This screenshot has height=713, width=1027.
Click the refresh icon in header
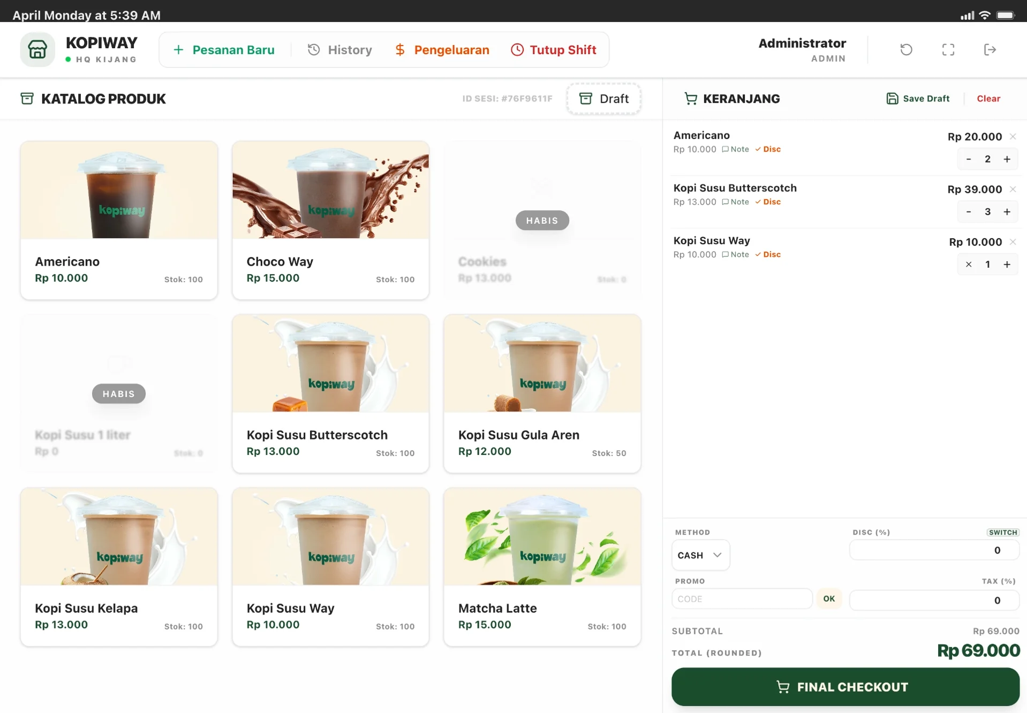[x=906, y=50]
